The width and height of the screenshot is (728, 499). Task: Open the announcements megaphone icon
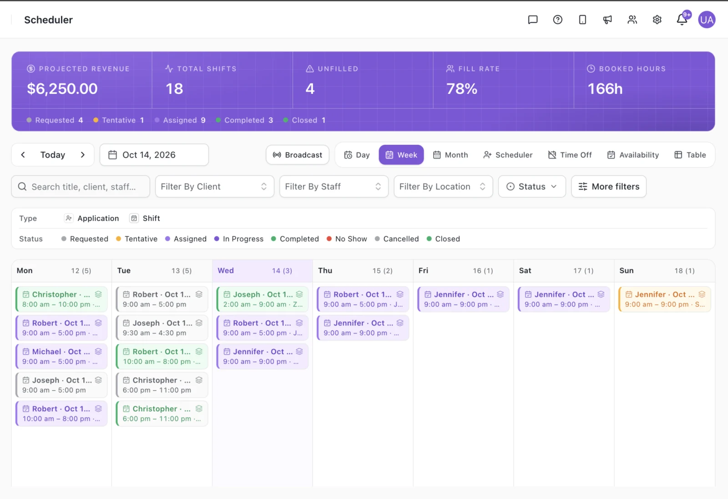pos(607,20)
